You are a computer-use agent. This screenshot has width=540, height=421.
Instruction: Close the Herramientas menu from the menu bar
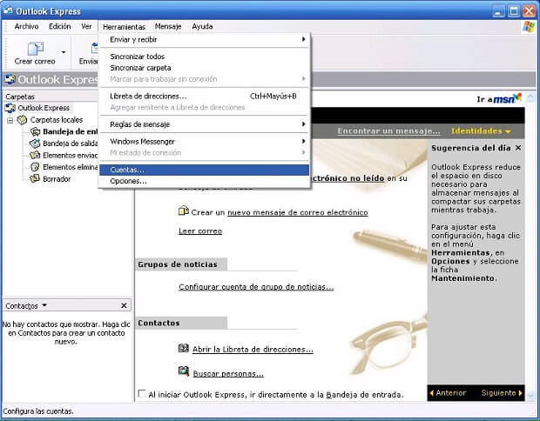tap(124, 26)
